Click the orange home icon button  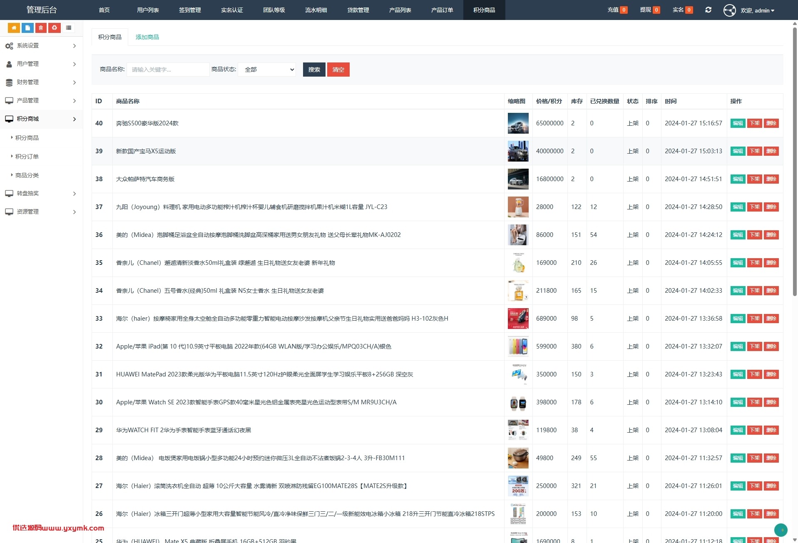coord(14,28)
